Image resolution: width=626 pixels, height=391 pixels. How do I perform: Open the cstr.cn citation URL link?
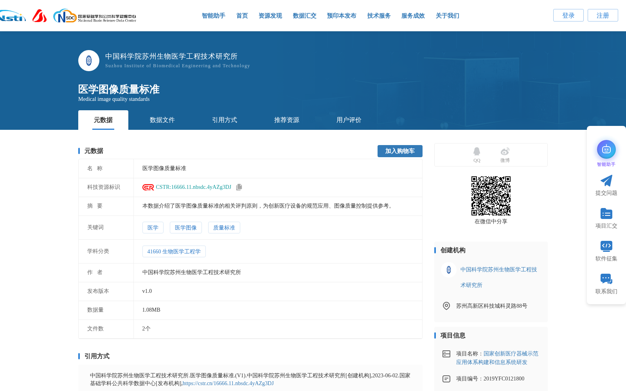[x=228, y=384]
